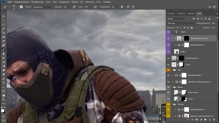Switch to the Свойства tab
219x123 pixels.
181,13
